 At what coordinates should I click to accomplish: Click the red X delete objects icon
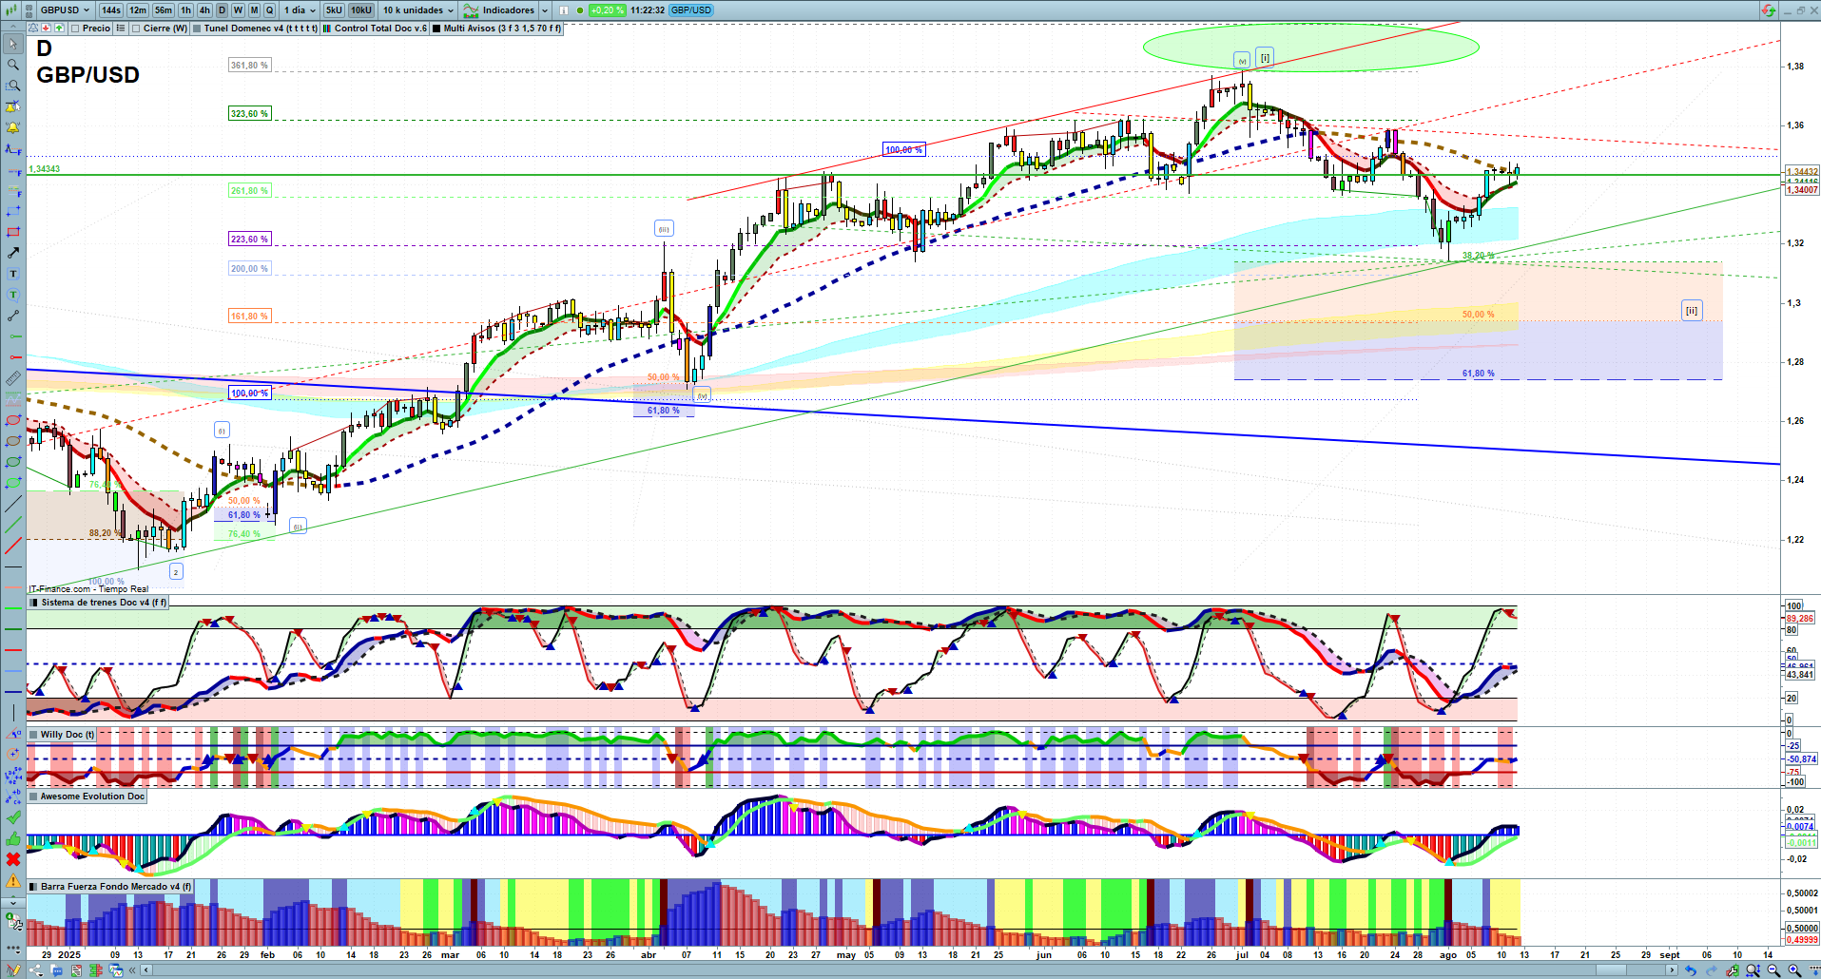click(13, 859)
